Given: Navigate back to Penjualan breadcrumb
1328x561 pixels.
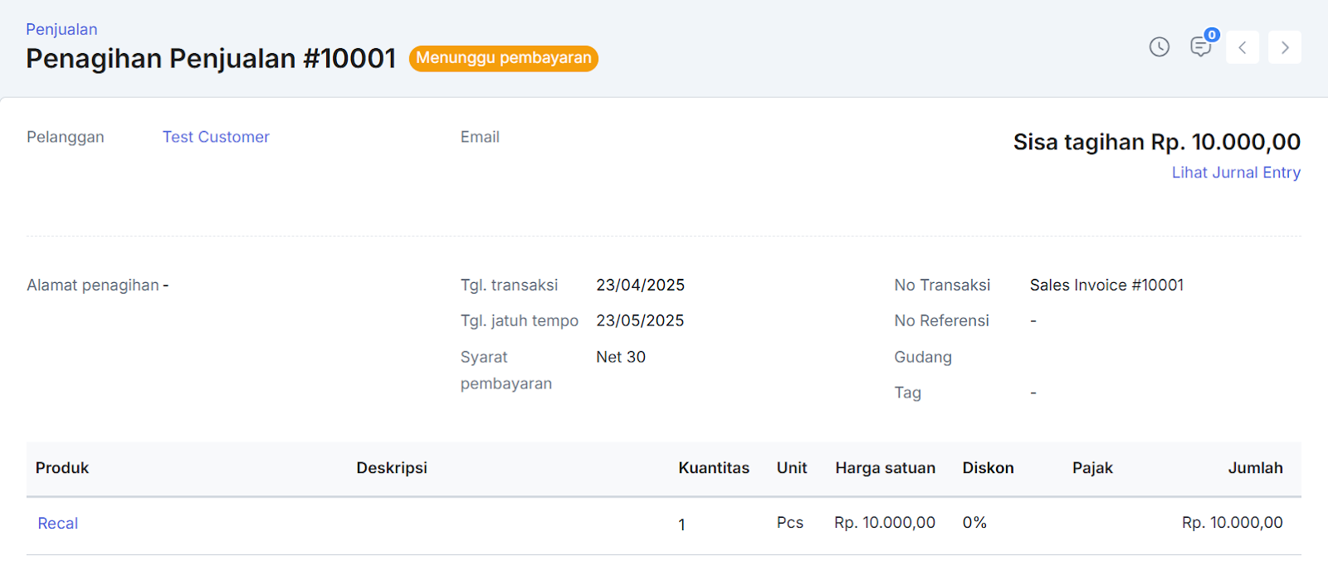Looking at the screenshot, I should pyautogui.click(x=61, y=29).
